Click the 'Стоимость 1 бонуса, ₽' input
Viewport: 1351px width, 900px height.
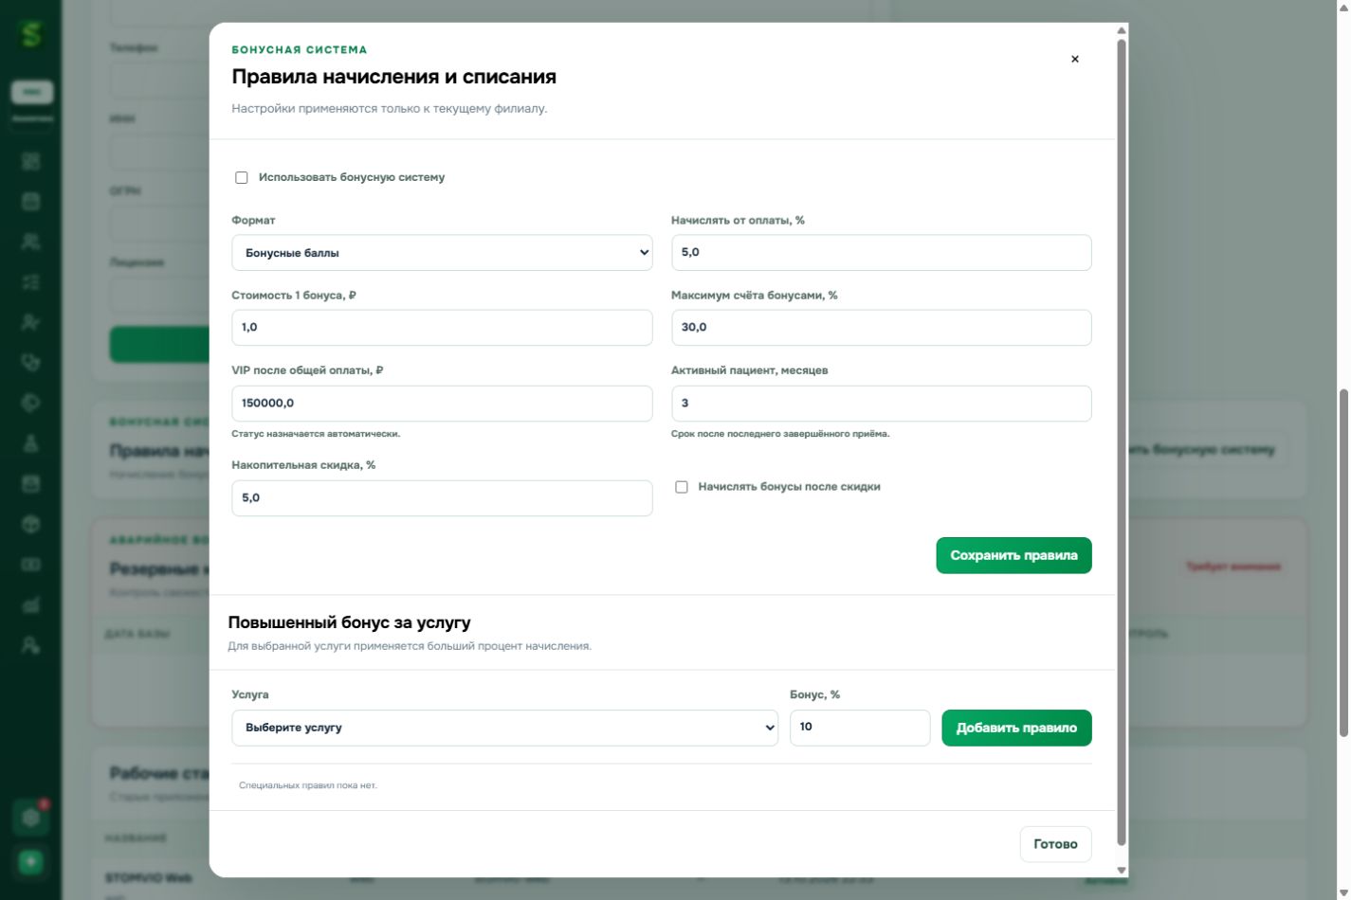pyautogui.click(x=442, y=328)
